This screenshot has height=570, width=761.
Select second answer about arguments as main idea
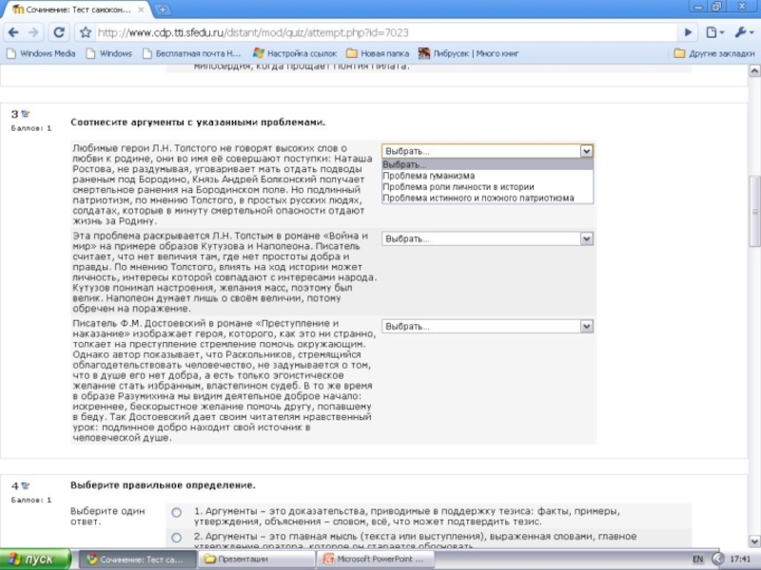pyautogui.click(x=176, y=538)
